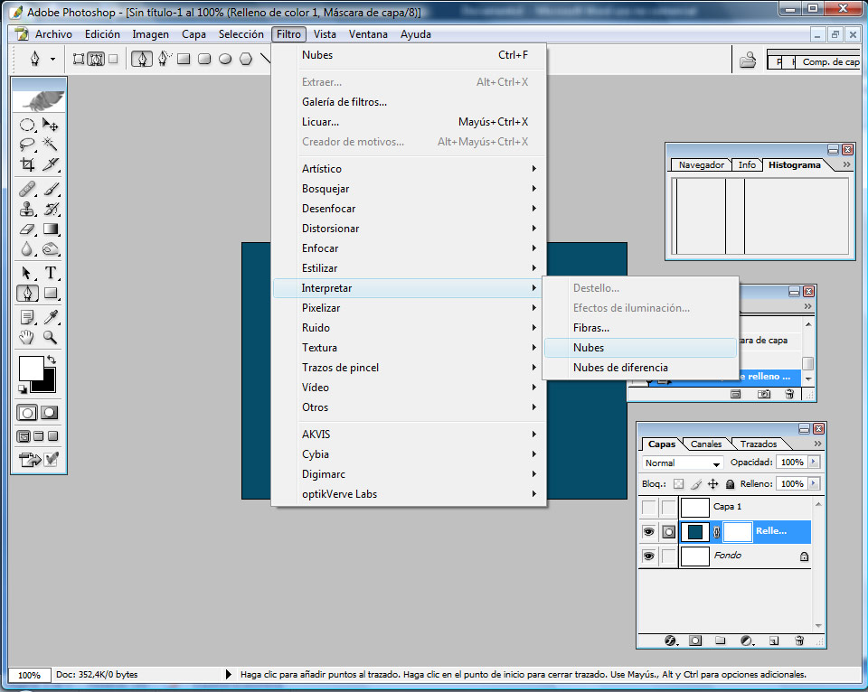Choose the Type tool
This screenshot has width=868, height=692.
tap(51, 273)
